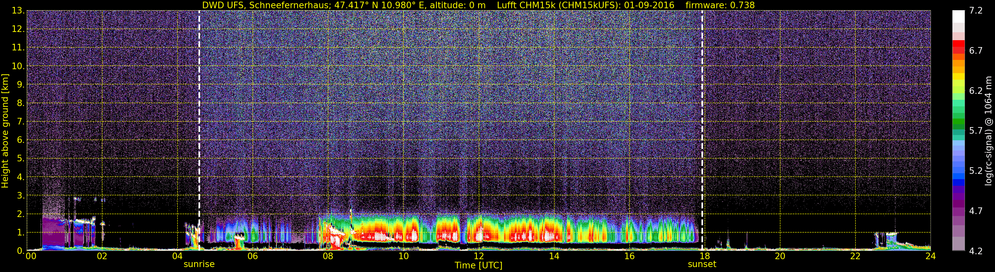Screen dimensions: 995x272
Task: Click the Height above ground axis label
Action: [5, 131]
